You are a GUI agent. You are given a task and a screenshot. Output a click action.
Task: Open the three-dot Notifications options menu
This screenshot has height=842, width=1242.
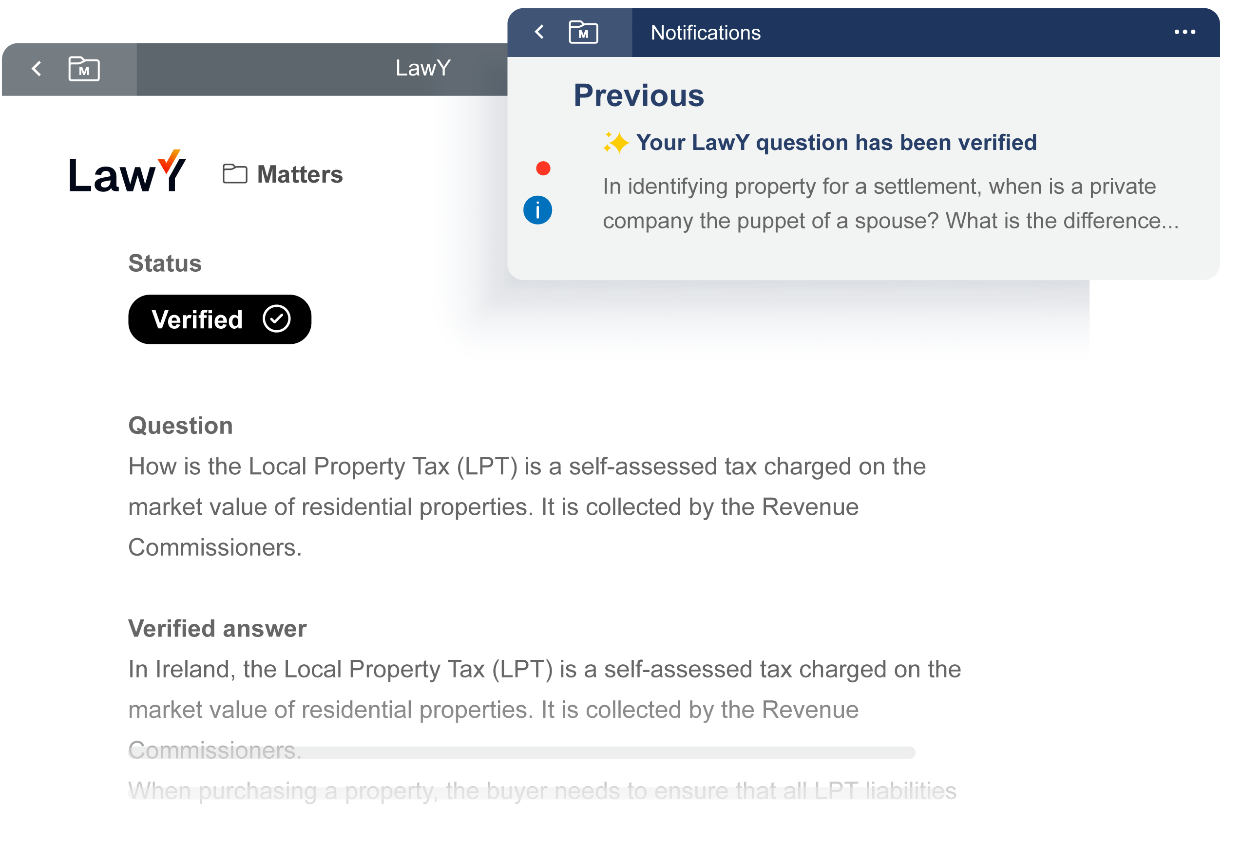1185,32
